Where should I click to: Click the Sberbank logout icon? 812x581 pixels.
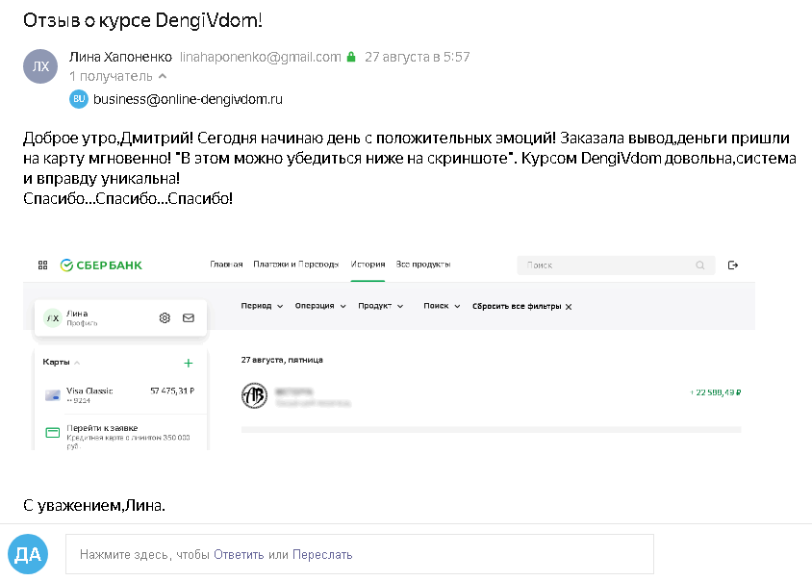point(733,265)
